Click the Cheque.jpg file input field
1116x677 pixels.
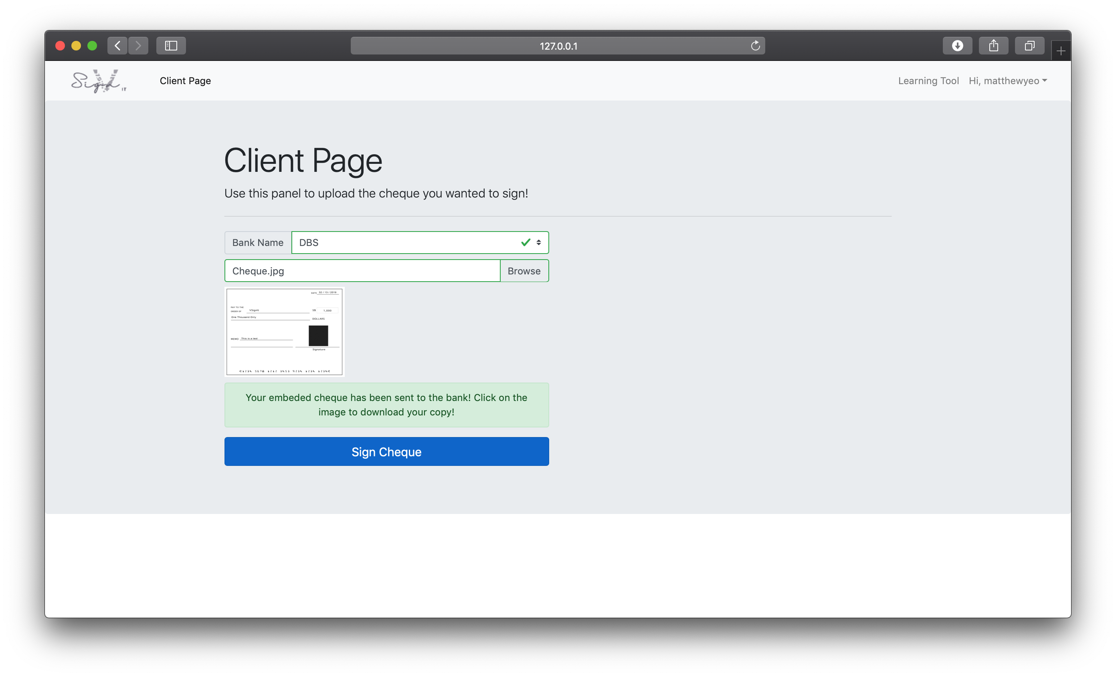(362, 271)
